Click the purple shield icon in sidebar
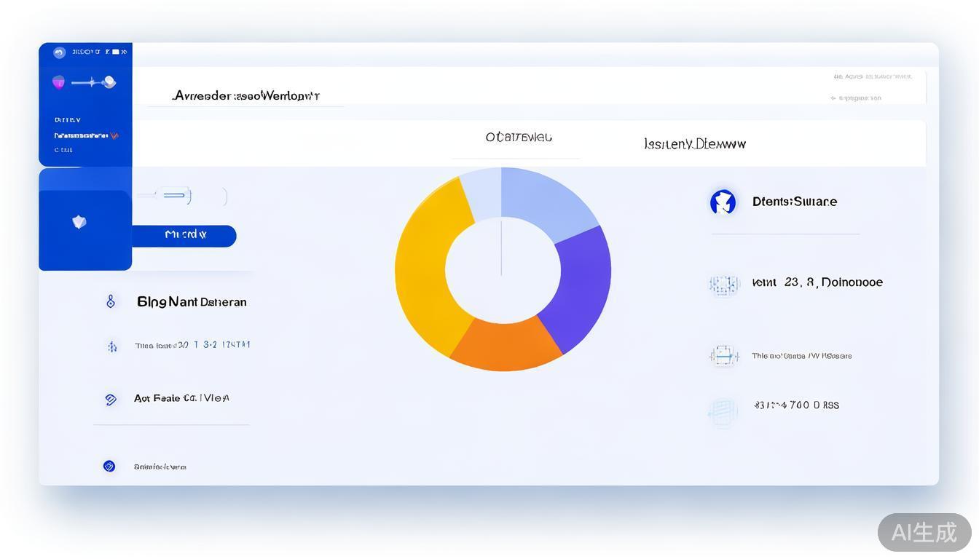 pyautogui.click(x=59, y=82)
